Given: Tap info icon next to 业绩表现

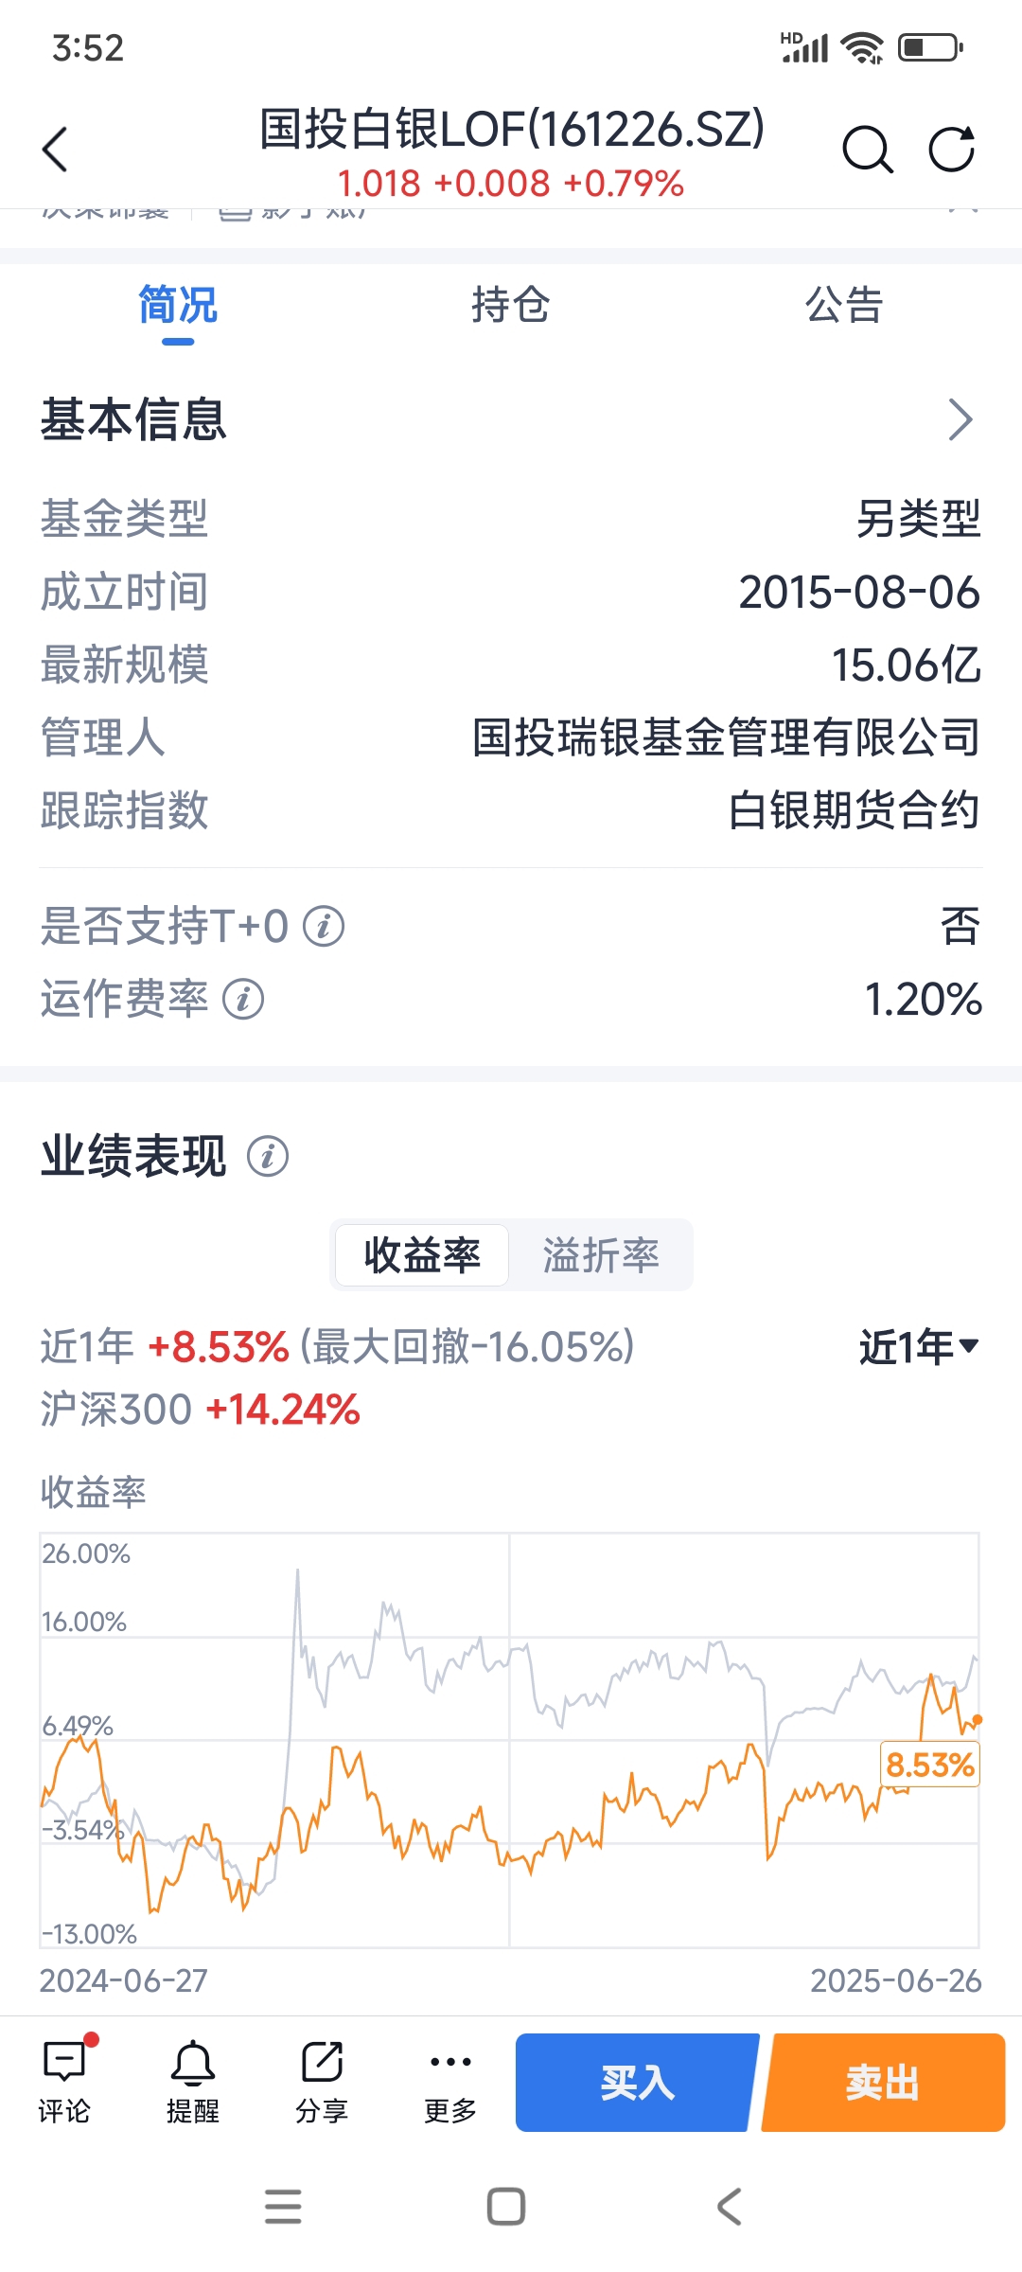Looking at the screenshot, I should 268,1156.
